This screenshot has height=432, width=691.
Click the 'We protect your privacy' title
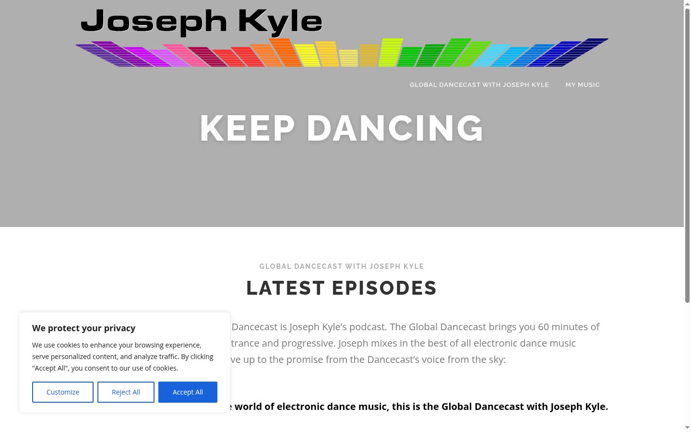point(84,328)
